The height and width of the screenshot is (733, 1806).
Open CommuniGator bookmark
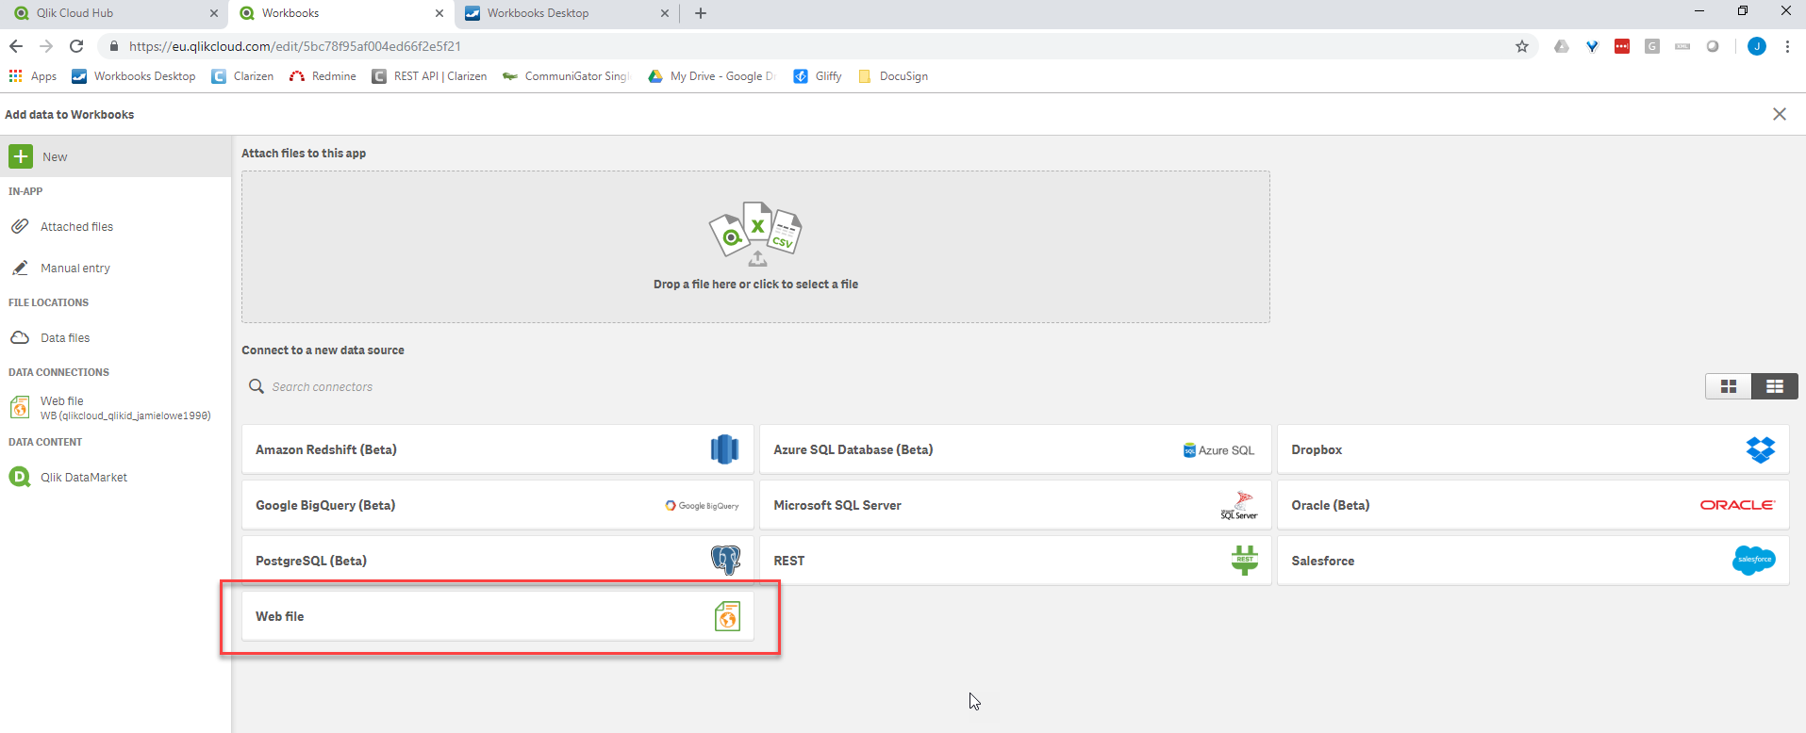click(x=567, y=76)
